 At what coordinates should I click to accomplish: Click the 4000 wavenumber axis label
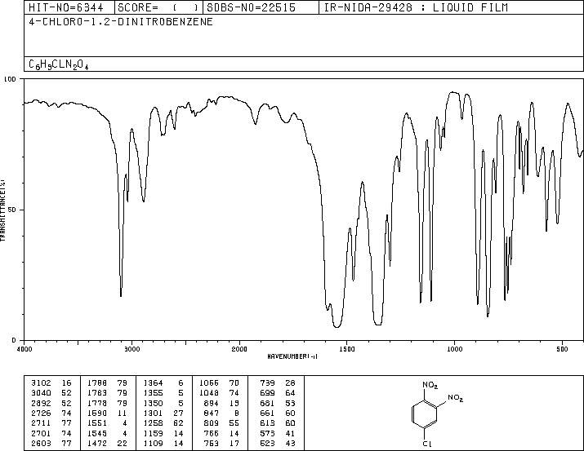pos(25,349)
